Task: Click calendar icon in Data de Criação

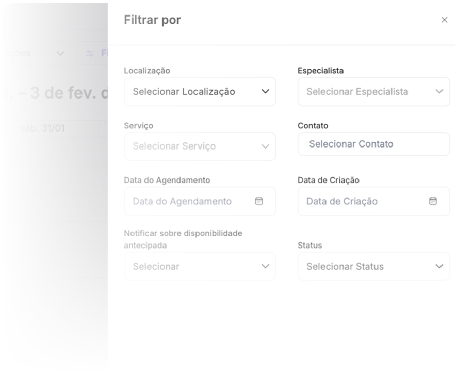Action: (433, 201)
